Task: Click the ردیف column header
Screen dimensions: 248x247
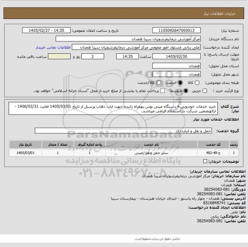Action: click(x=234, y=145)
